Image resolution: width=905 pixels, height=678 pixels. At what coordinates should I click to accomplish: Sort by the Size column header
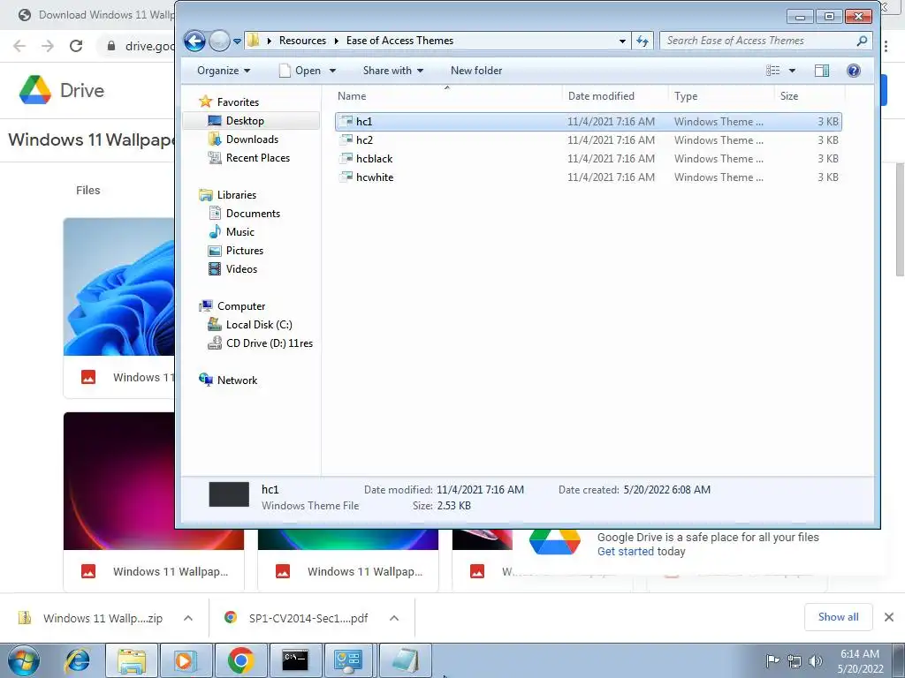[810, 96]
